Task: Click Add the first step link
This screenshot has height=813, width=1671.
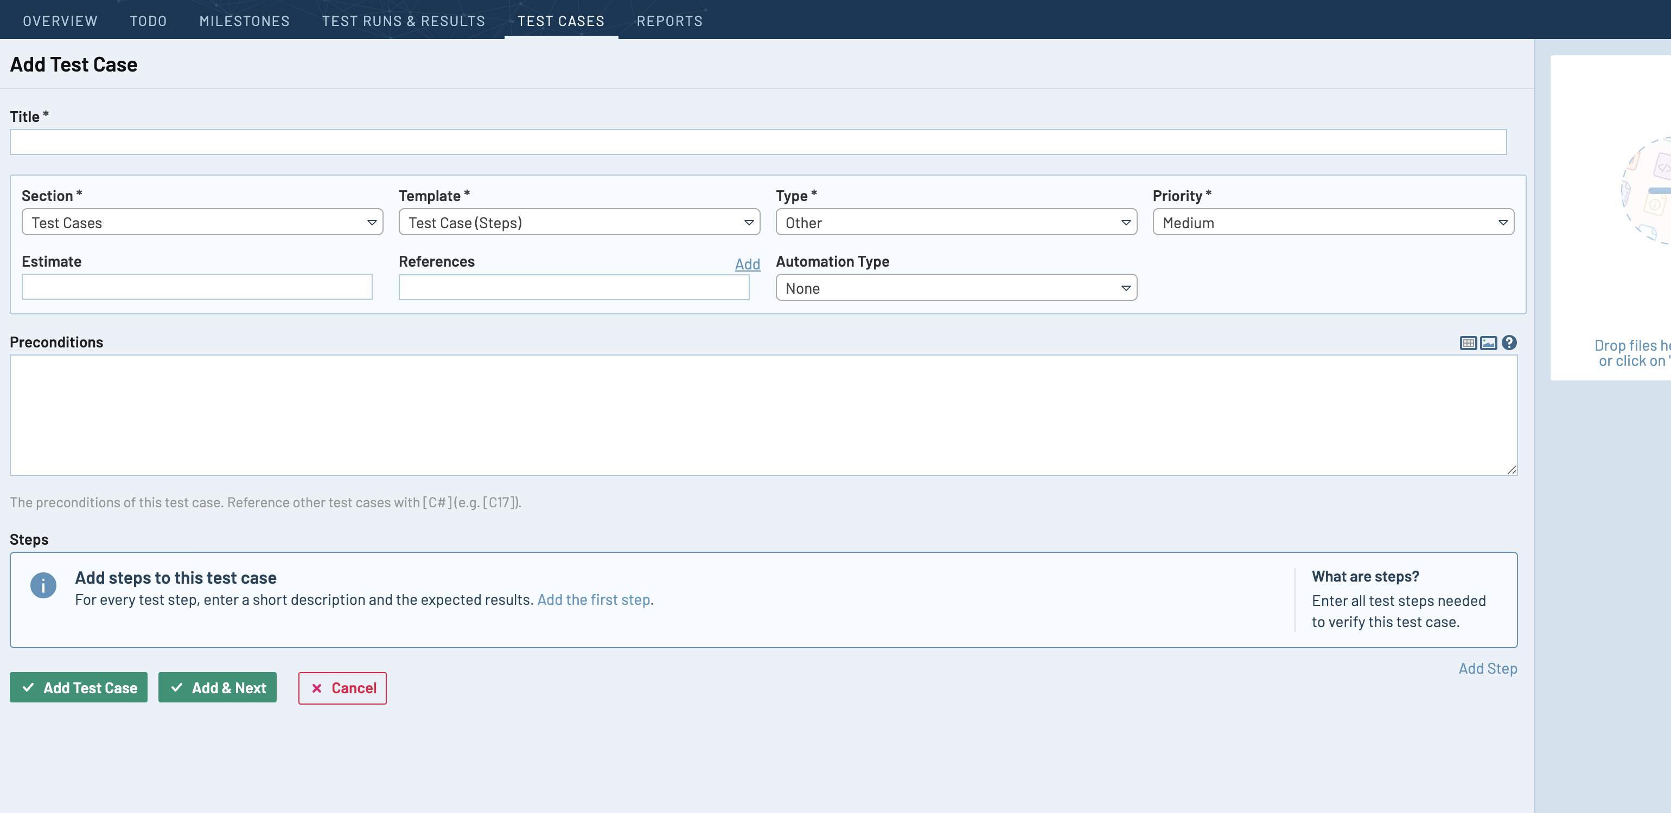Action: click(x=593, y=600)
